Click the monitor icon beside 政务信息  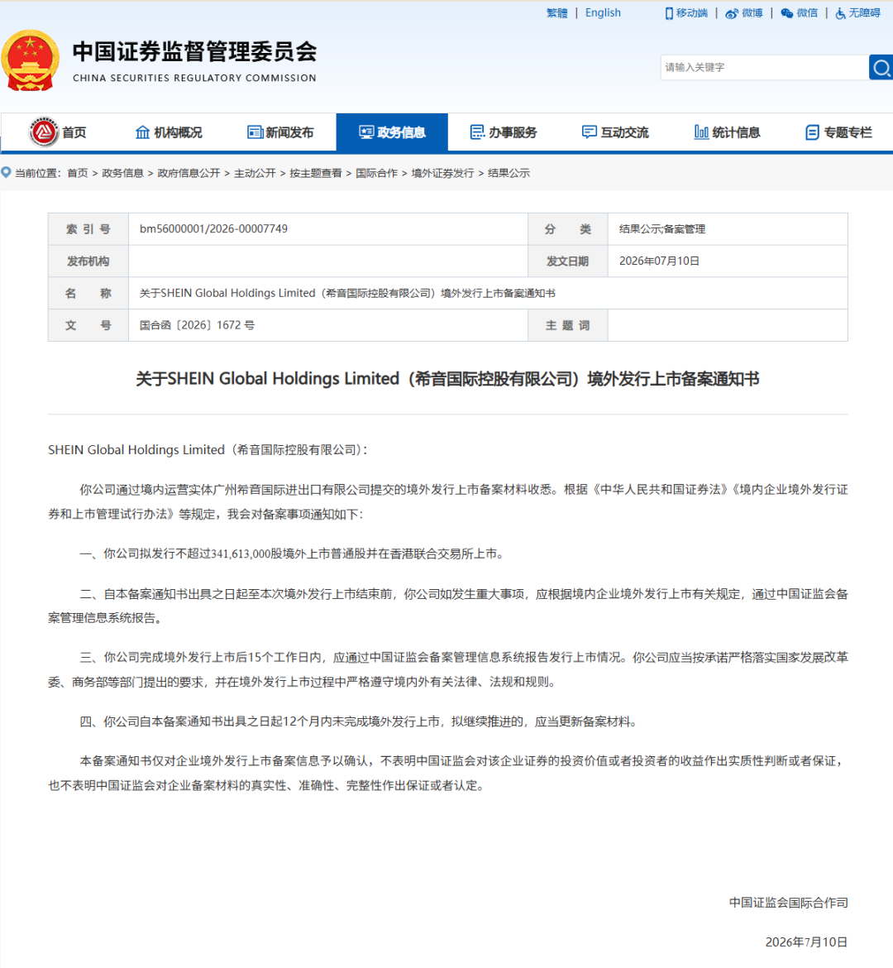pyautogui.click(x=366, y=132)
